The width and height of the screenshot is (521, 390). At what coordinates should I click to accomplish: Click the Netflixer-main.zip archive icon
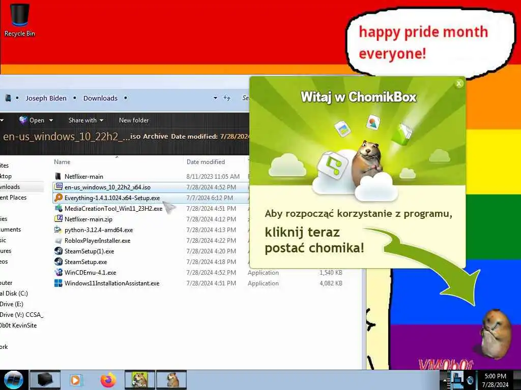click(x=59, y=219)
